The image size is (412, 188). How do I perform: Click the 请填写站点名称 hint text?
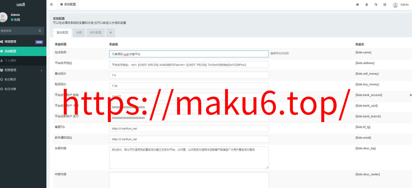tap(279, 53)
